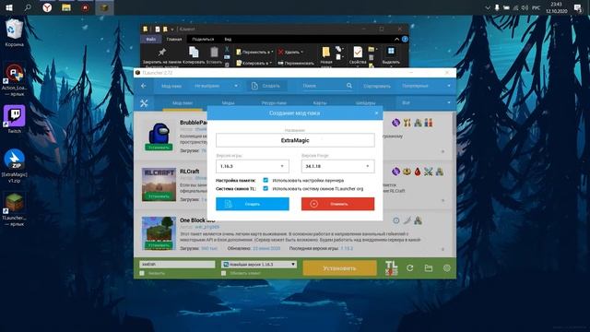Expand the BrubblePack row details arrow

tap(442, 151)
